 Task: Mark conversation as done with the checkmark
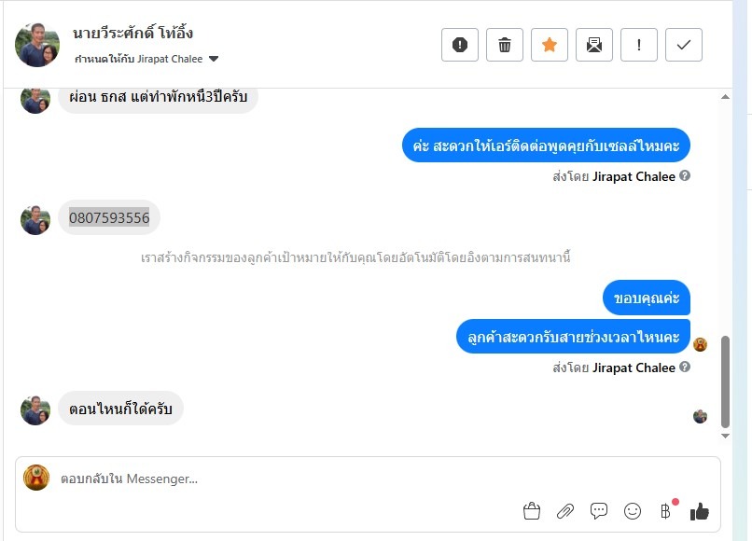pos(684,45)
